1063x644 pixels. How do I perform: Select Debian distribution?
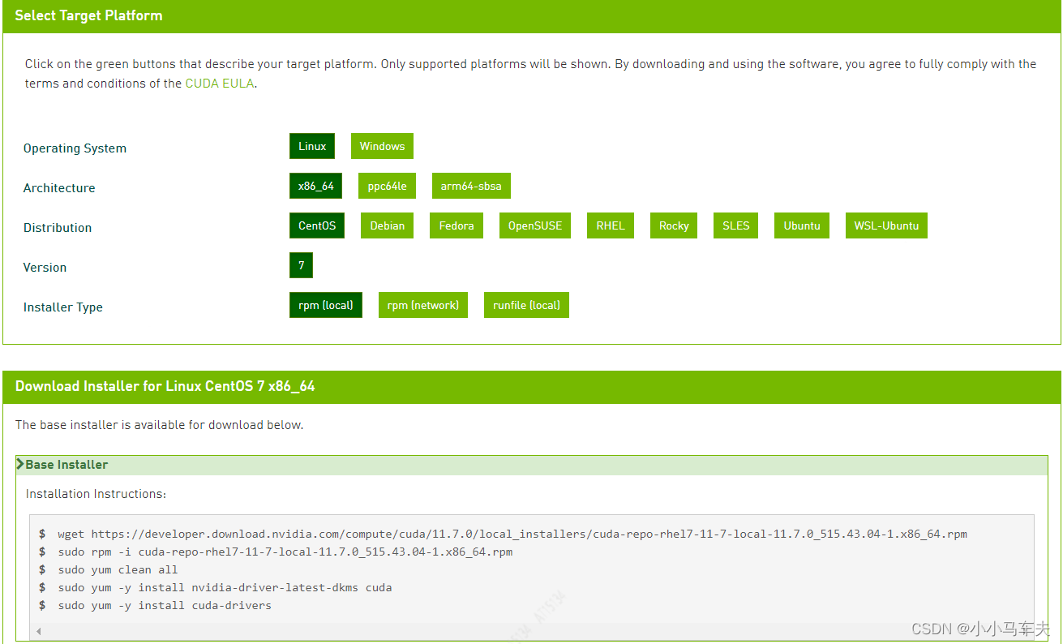point(388,225)
